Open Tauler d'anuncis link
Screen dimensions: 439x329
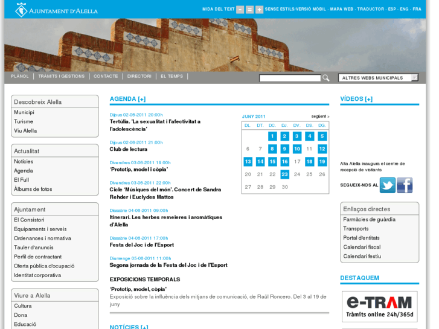click(x=34, y=248)
